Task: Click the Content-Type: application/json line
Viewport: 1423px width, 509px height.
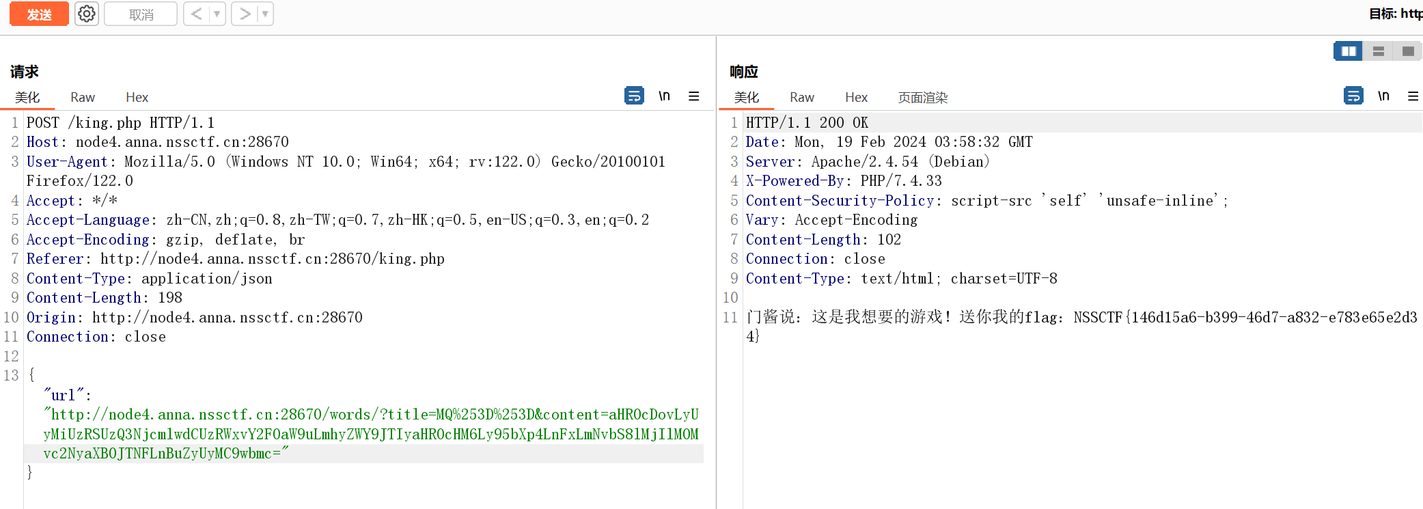Action: (150, 278)
